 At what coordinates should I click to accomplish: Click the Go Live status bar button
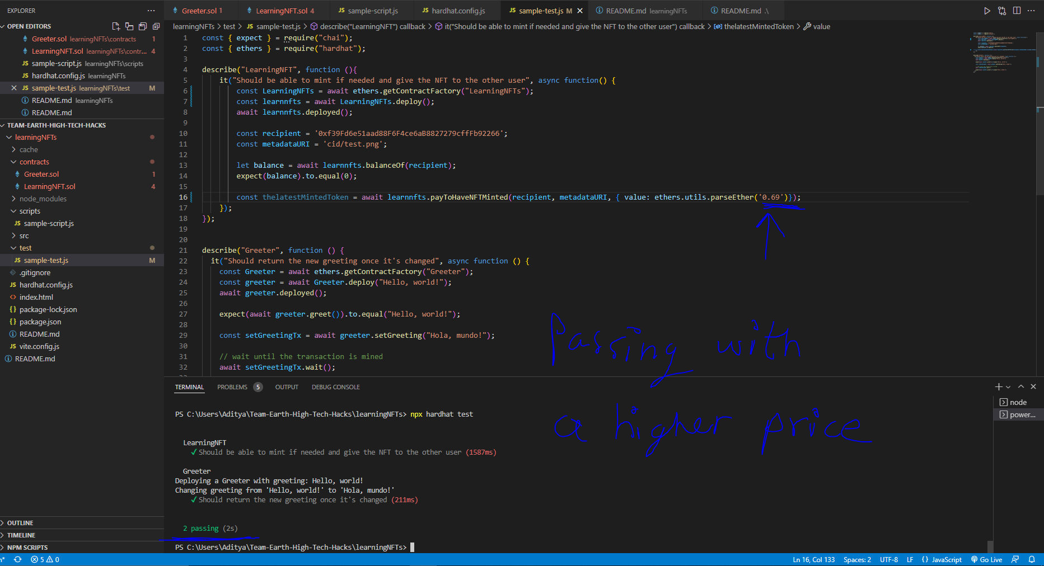987,559
